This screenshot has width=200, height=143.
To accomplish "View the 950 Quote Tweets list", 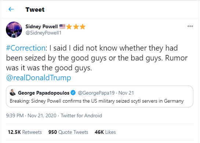I will (68, 132).
